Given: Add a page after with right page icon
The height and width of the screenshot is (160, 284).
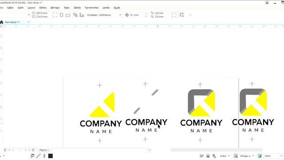Looking at the screenshot, I should [33, 150].
